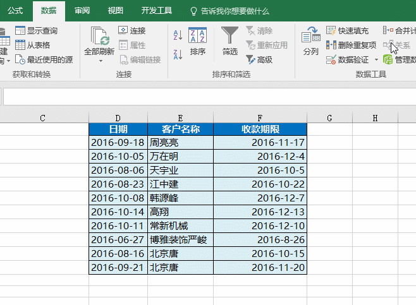Select the cell containing 天宇业
The height and width of the screenshot is (305, 416).
180,170
